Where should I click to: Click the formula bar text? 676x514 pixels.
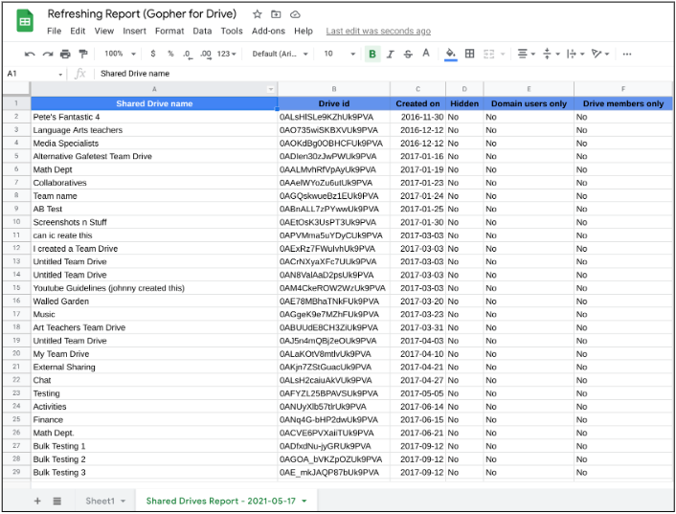[x=135, y=74]
